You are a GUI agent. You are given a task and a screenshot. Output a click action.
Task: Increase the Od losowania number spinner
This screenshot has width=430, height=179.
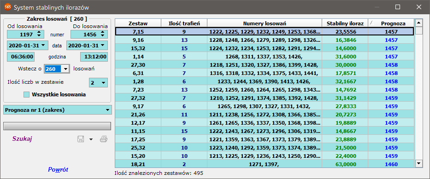39,33
